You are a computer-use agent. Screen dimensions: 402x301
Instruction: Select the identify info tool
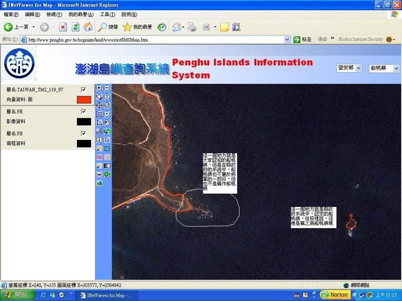point(99,140)
